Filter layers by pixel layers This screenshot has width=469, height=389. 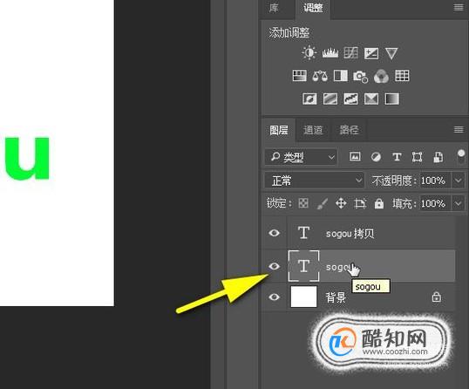coord(355,156)
